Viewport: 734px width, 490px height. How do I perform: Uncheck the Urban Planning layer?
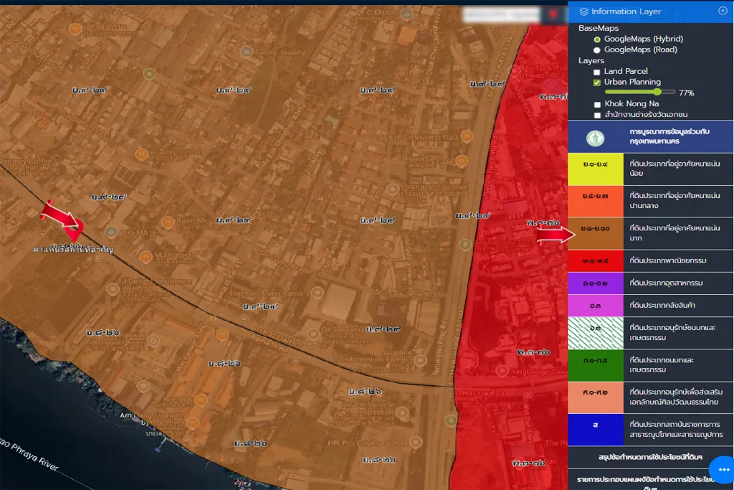coord(597,83)
